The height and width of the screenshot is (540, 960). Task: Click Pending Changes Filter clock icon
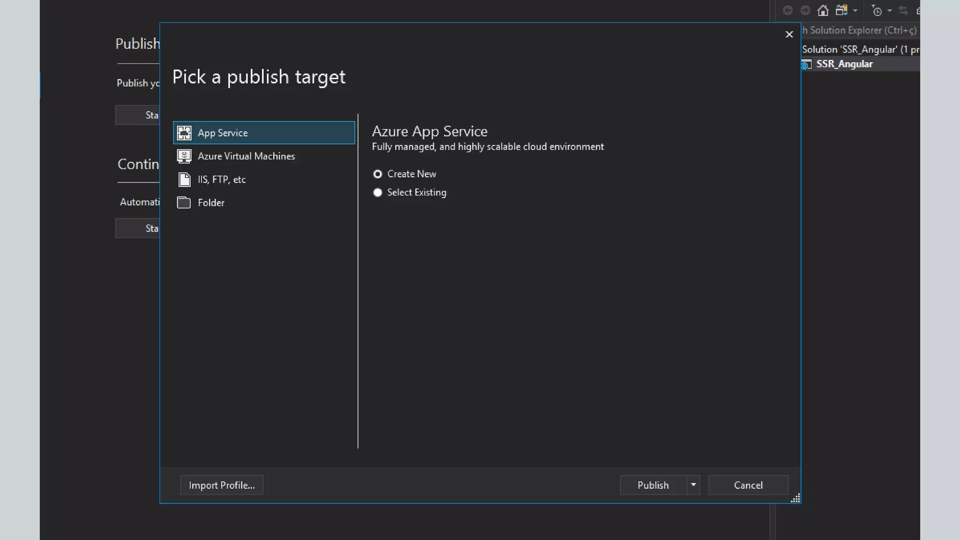click(x=877, y=10)
